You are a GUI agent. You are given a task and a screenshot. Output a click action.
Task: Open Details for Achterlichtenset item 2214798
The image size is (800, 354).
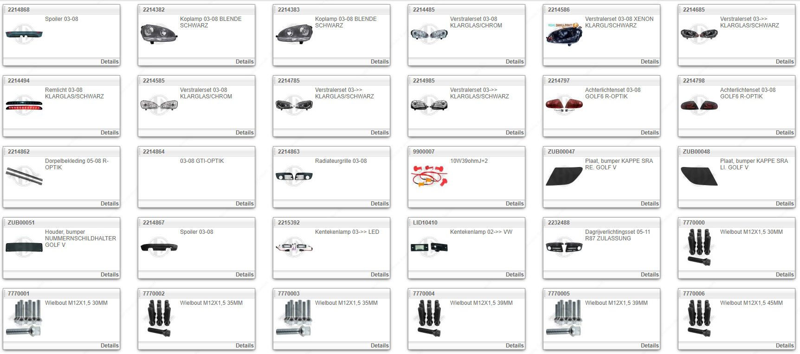tap(784, 133)
